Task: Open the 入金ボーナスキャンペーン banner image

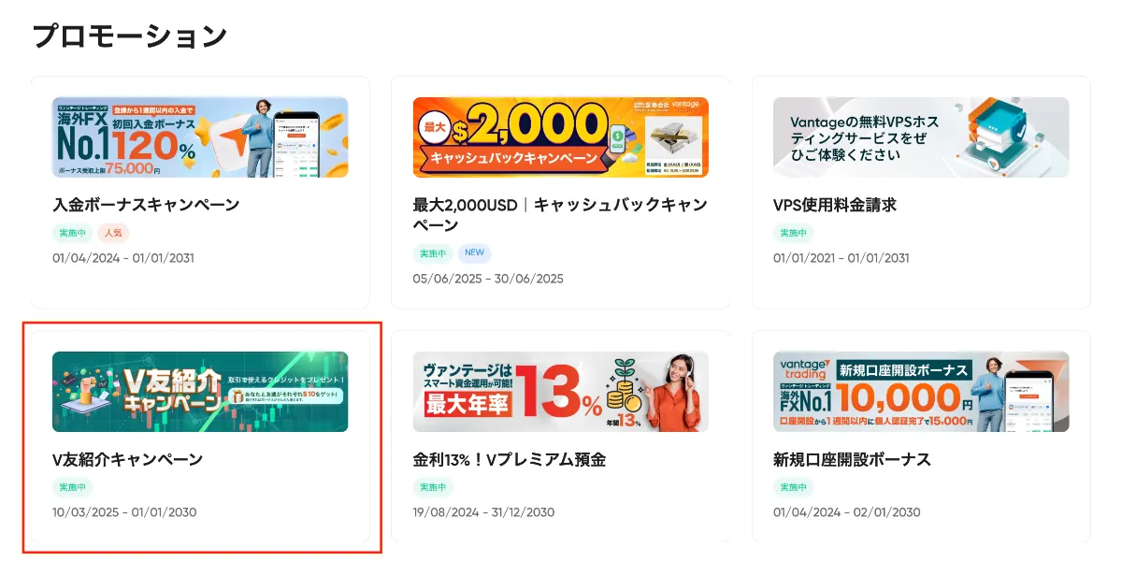Action: tap(200, 137)
